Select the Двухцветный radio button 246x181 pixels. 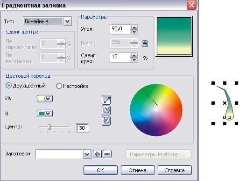[8, 86]
